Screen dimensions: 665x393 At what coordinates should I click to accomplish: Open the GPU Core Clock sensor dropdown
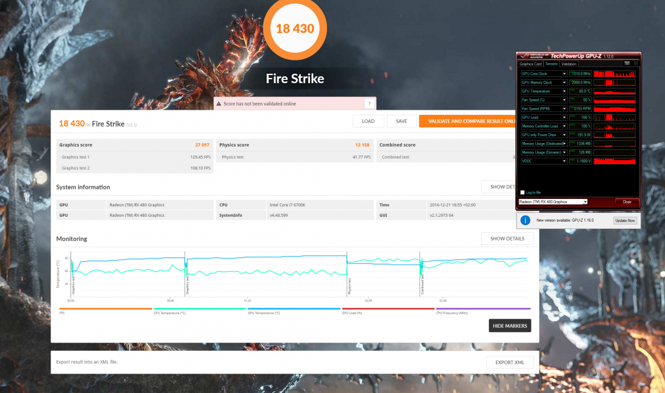pos(565,74)
